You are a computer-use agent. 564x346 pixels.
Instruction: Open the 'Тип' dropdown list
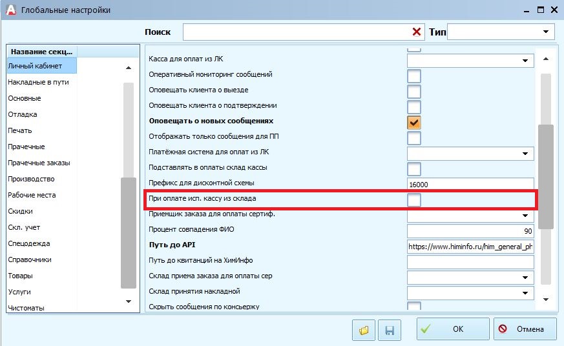pyautogui.click(x=546, y=32)
